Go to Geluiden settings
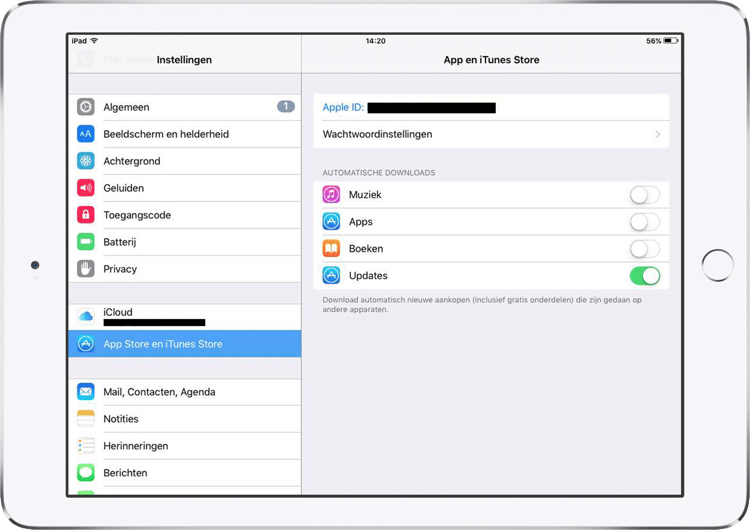Screen dimensions: 750x530 (x=185, y=188)
